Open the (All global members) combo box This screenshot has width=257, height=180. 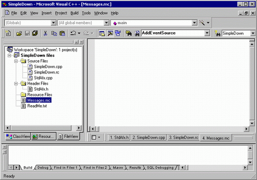tap(106, 23)
